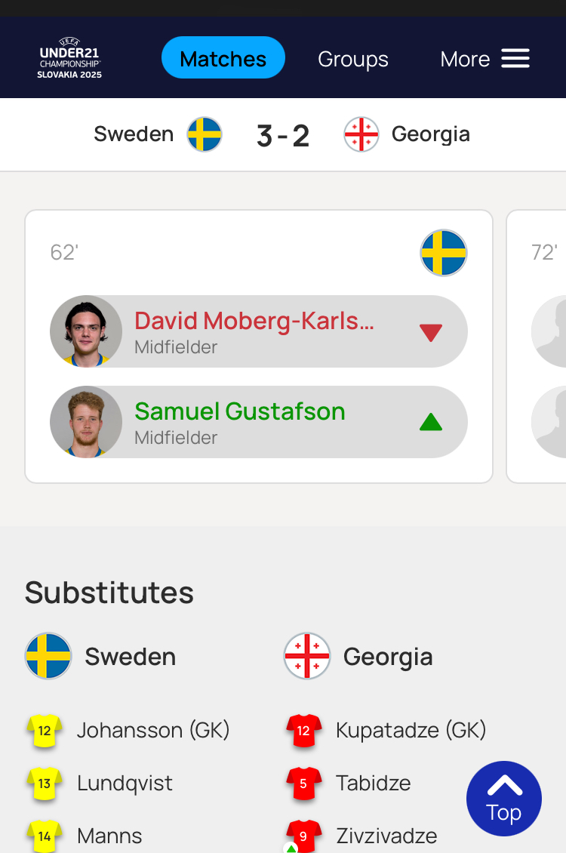Open David Moberg-Karlsson player link
The height and width of the screenshot is (853, 566).
[254, 321]
